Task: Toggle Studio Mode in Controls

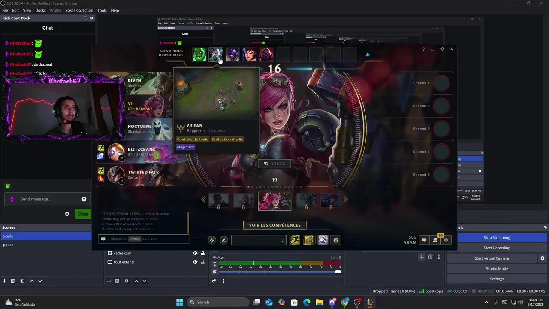Action: pos(497,268)
